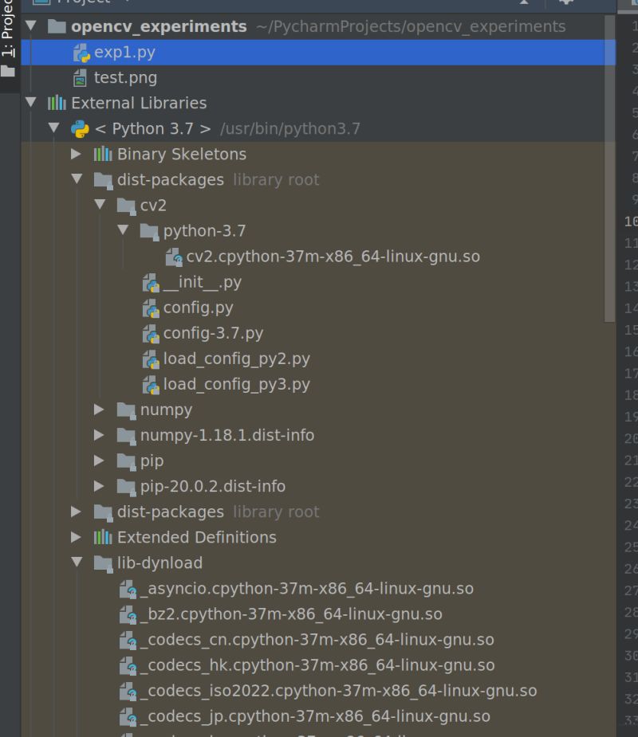Click the Python icon beside load_config_py3.py

tap(151, 384)
